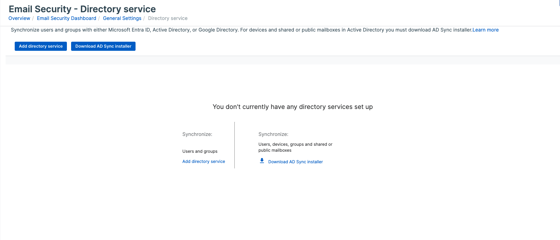Click the download arrow icon beside AD Sync link
The height and width of the screenshot is (240, 560).
coord(262,161)
